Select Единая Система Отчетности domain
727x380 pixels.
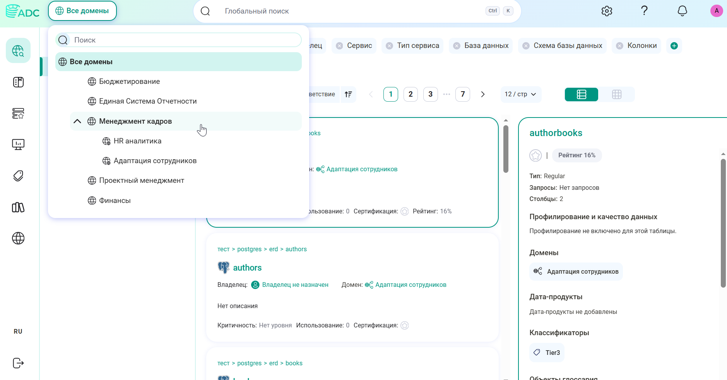148,101
